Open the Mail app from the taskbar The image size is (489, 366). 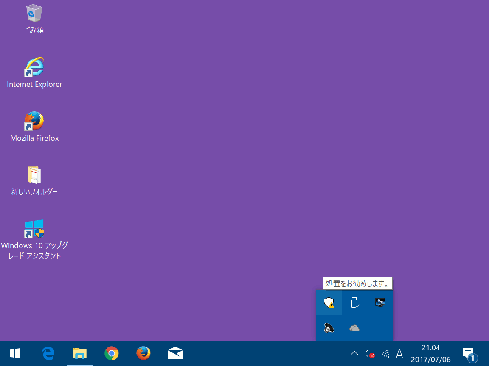(175, 353)
